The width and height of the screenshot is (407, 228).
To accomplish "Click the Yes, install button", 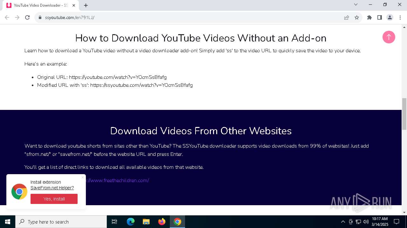I will pos(54,199).
